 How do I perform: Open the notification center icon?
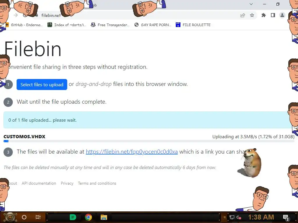click(286, 217)
